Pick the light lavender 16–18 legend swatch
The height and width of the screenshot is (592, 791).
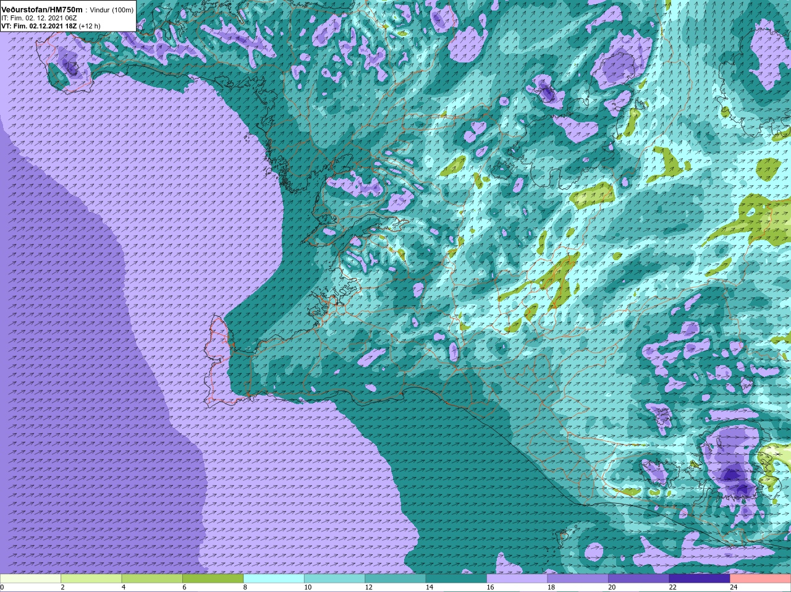(517, 578)
